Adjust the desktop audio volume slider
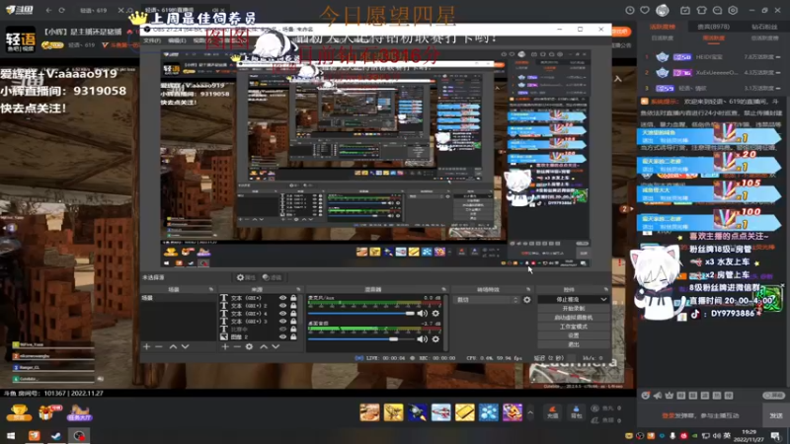This screenshot has width=790, height=444. 360,339
